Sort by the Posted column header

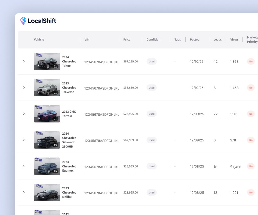(195, 40)
